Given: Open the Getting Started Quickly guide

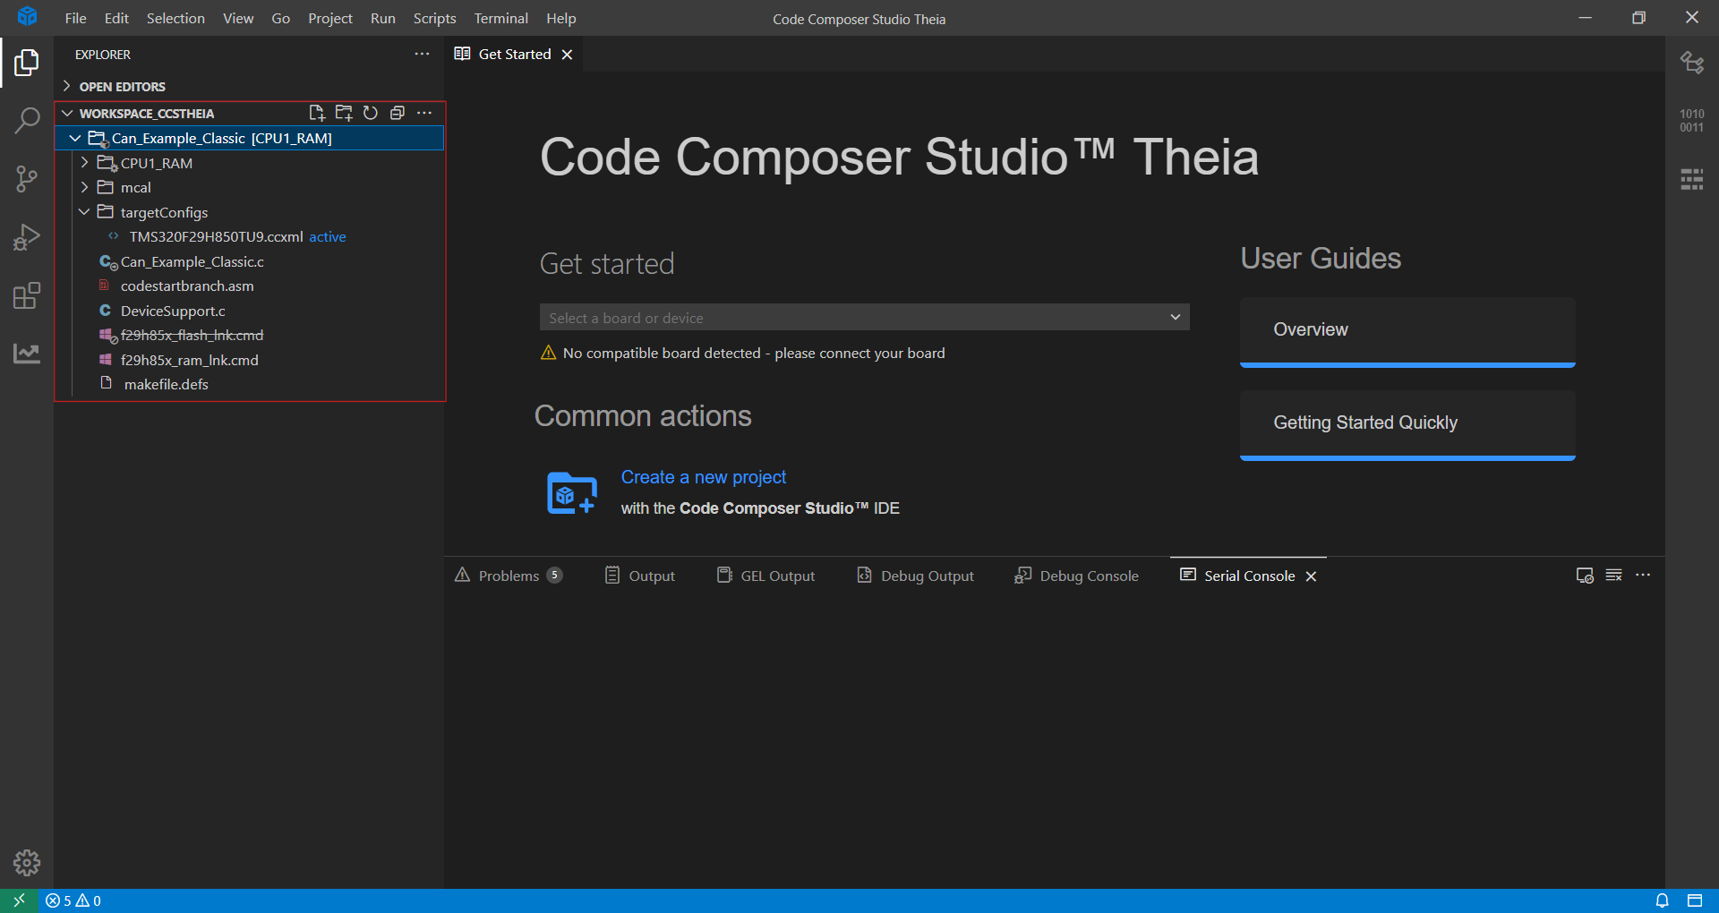Looking at the screenshot, I should pyautogui.click(x=1407, y=424).
